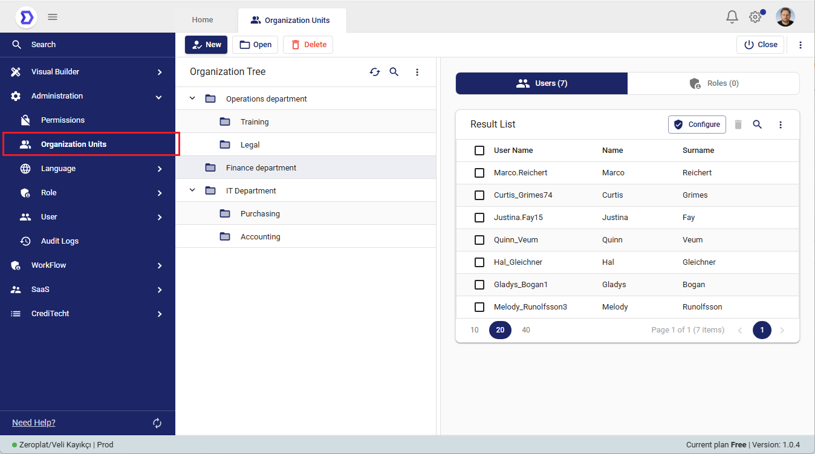Viewport: 815px width, 454px height.
Task: Tick the checkbox for Quinn_Veum
Action: (479, 240)
